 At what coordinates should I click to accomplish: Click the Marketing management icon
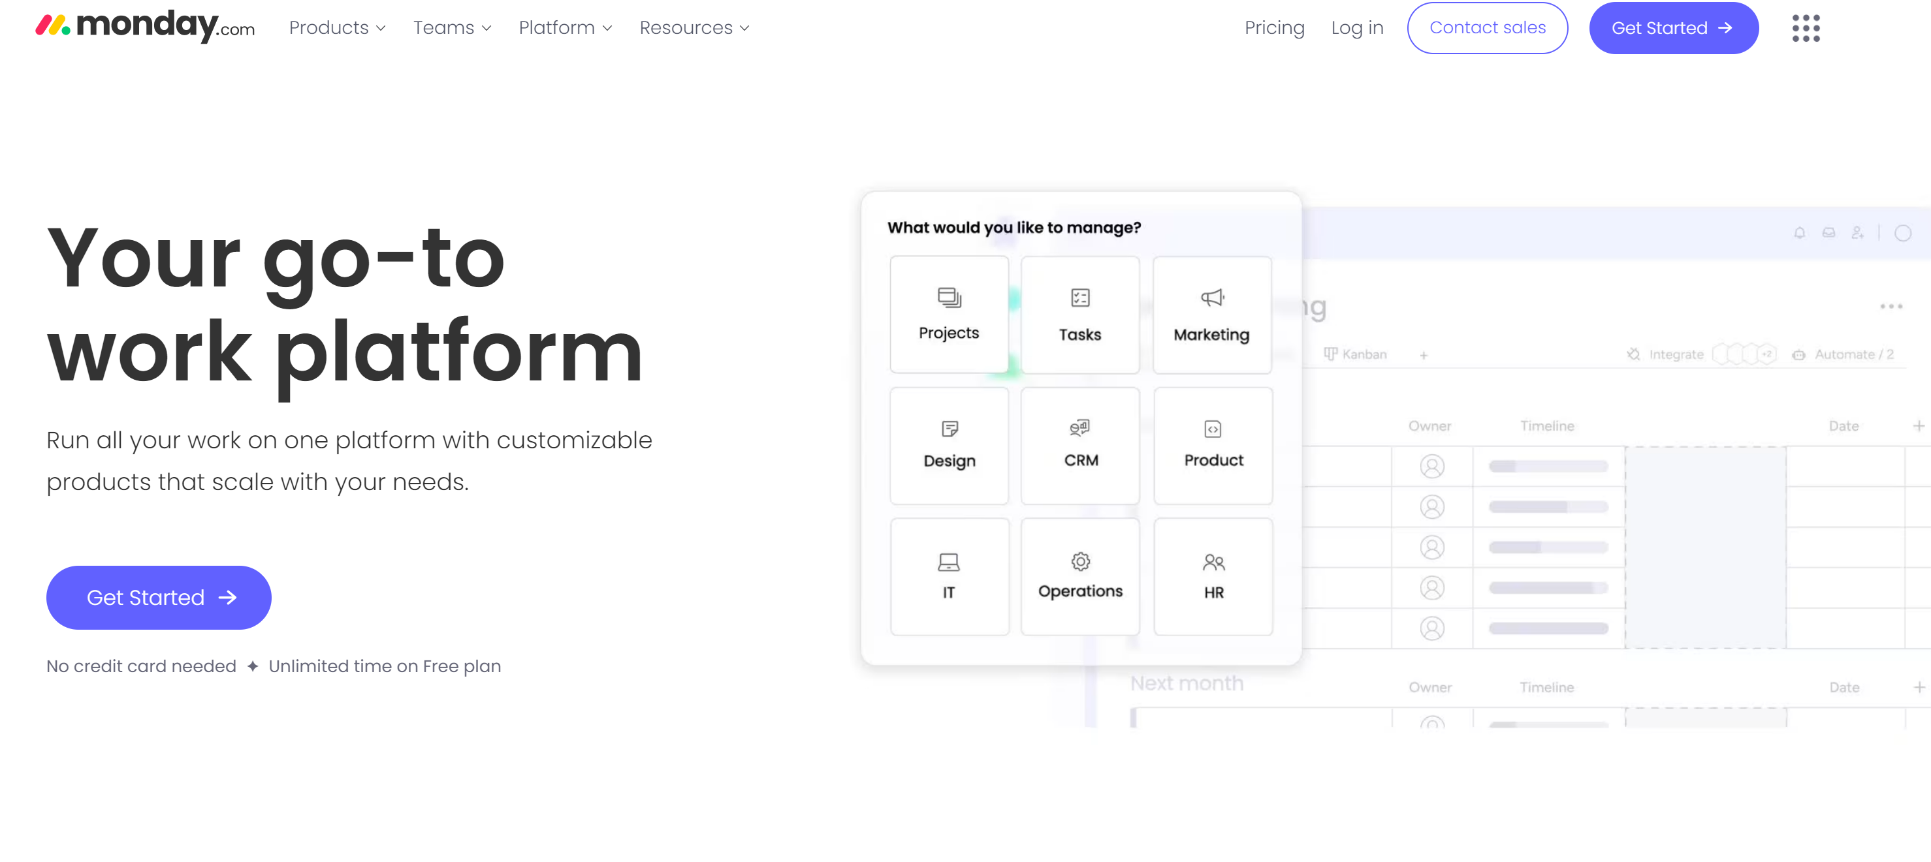tap(1211, 314)
